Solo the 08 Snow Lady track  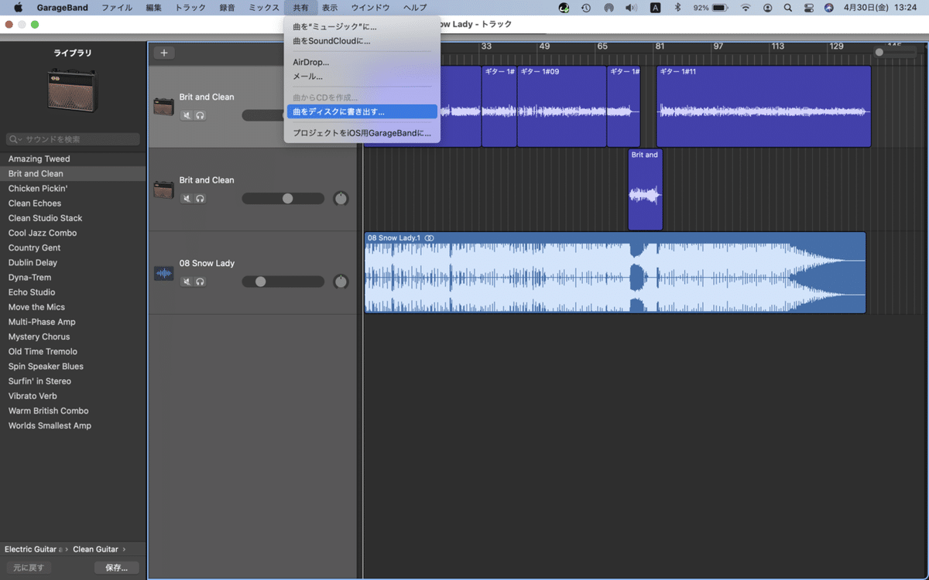pyautogui.click(x=200, y=281)
